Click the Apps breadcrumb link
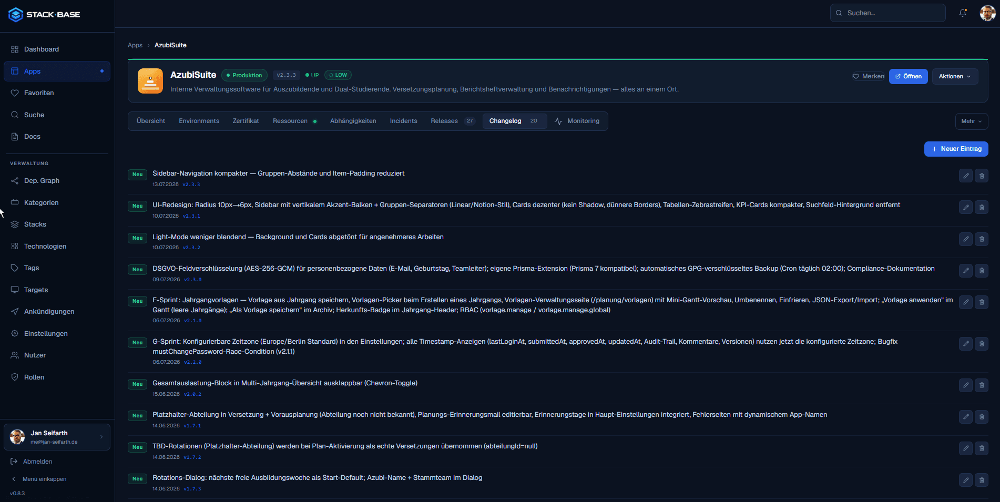The image size is (1000, 502). (135, 45)
